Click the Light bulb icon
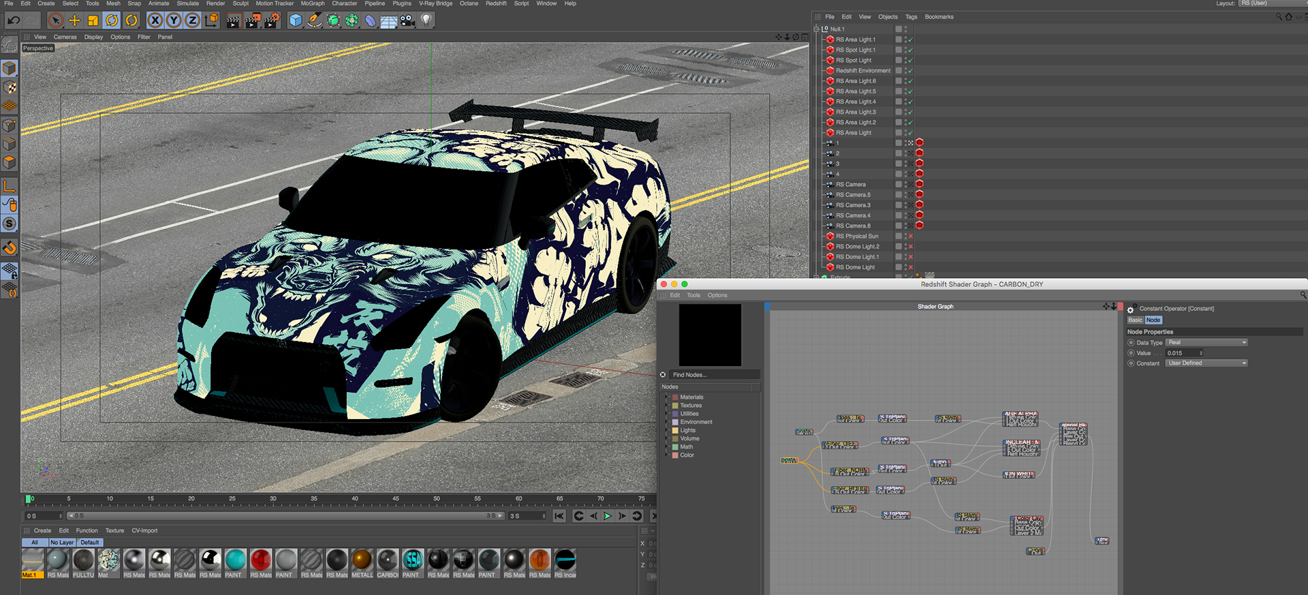Image resolution: width=1308 pixels, height=595 pixels. 426,20
